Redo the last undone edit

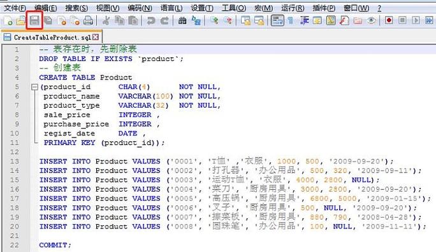pos(164,20)
